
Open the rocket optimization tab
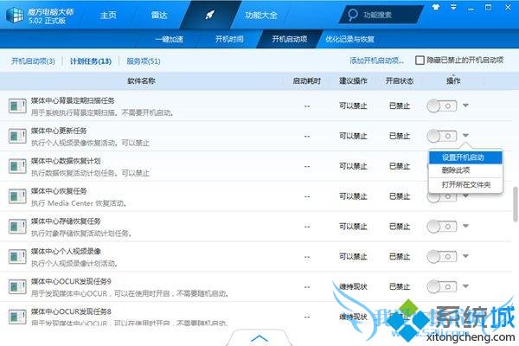[x=210, y=15]
